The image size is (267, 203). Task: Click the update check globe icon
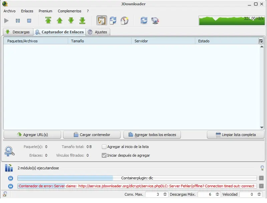coord(155,21)
